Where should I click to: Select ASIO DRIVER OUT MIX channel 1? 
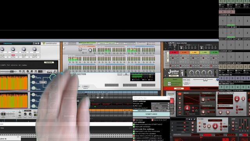tap(223, 45)
